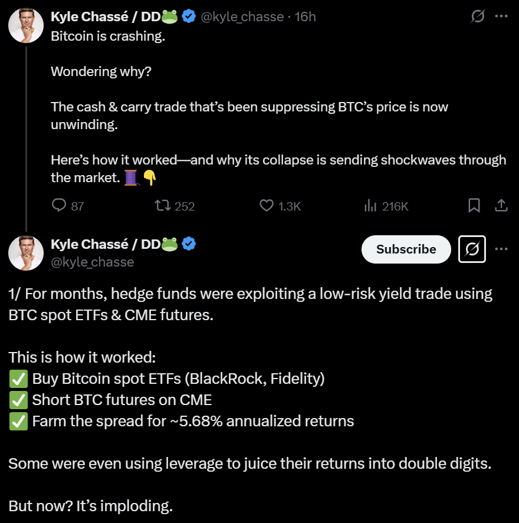Ask Grok about the first tweet
Viewport: 519px width, 523px height.
(478, 17)
